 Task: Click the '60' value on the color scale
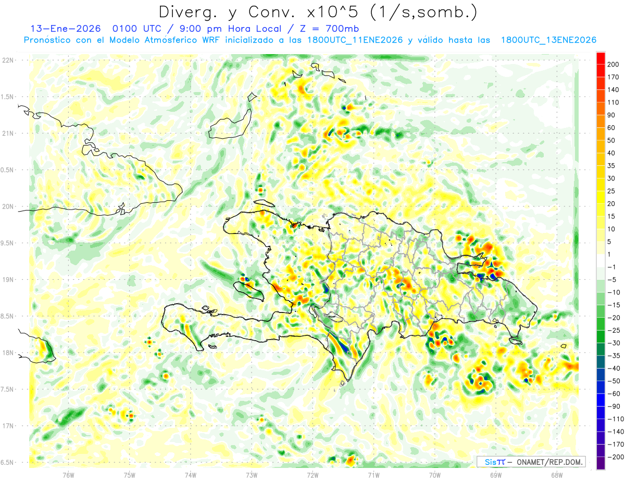(611, 128)
